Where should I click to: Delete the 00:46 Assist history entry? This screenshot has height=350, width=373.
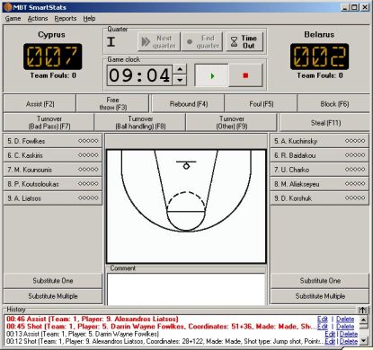pyautogui.click(x=345, y=319)
